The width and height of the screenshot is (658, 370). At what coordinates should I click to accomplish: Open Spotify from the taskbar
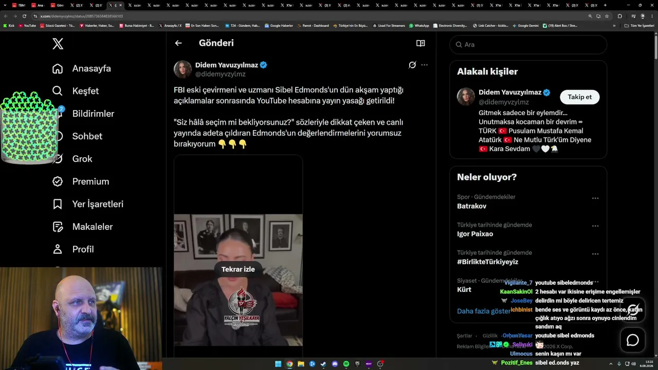pos(346,364)
